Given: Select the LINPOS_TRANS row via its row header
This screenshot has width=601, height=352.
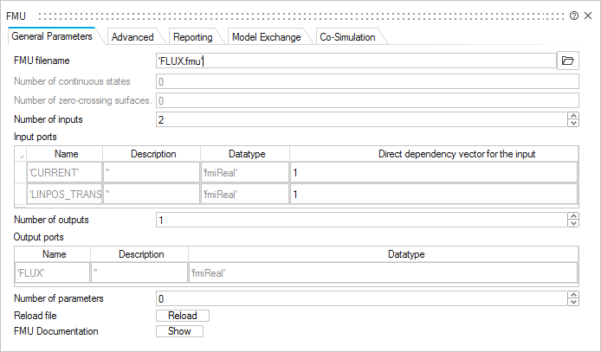Looking at the screenshot, I should (x=20, y=195).
